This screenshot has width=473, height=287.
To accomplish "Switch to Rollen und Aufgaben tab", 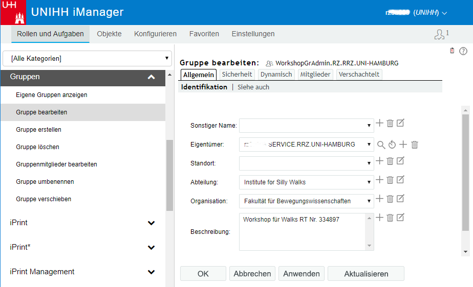I will tap(50, 34).
